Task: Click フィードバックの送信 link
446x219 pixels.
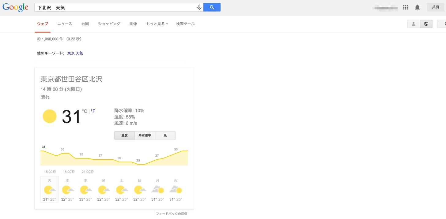Action: click(x=172, y=214)
